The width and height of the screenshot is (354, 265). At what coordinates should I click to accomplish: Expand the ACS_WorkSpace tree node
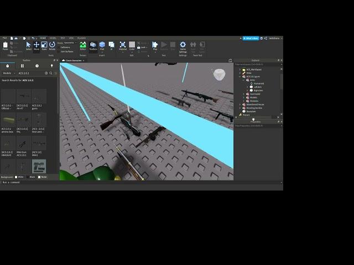pyautogui.click(x=240, y=70)
